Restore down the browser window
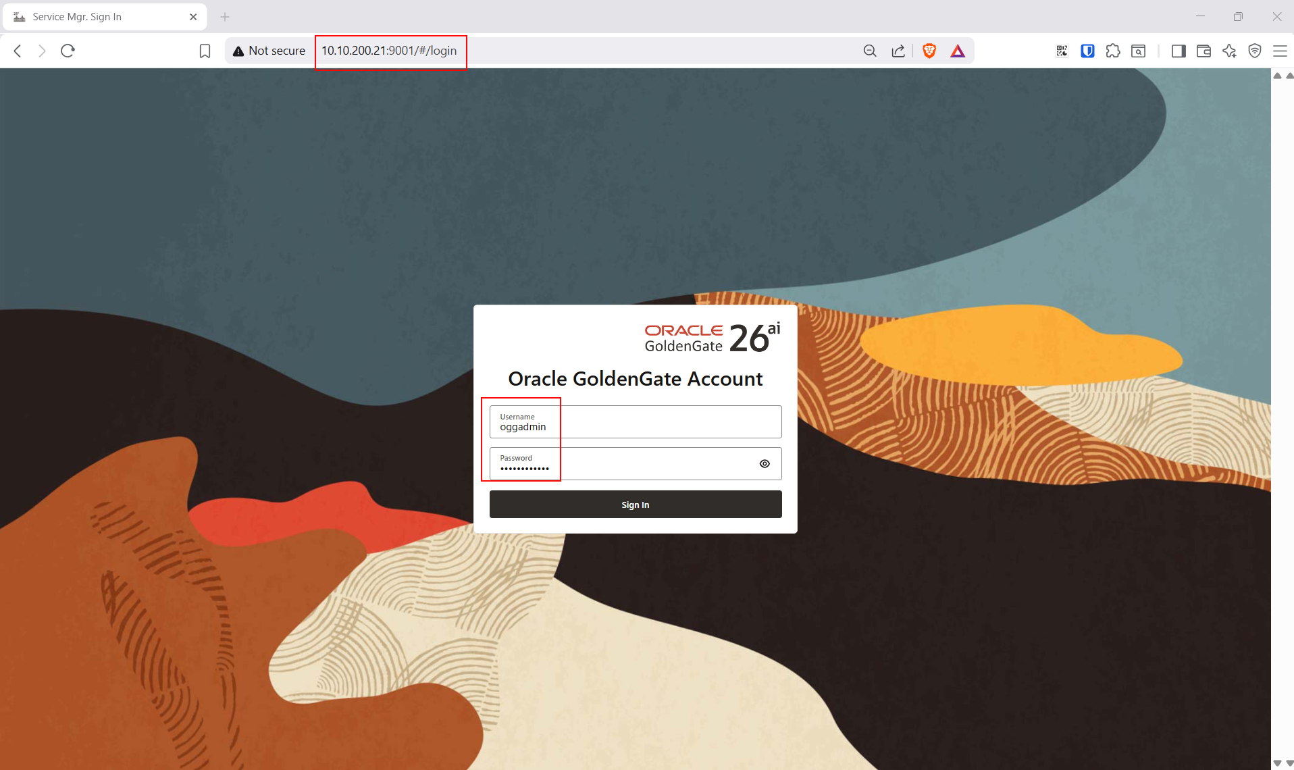The height and width of the screenshot is (770, 1294). point(1238,17)
